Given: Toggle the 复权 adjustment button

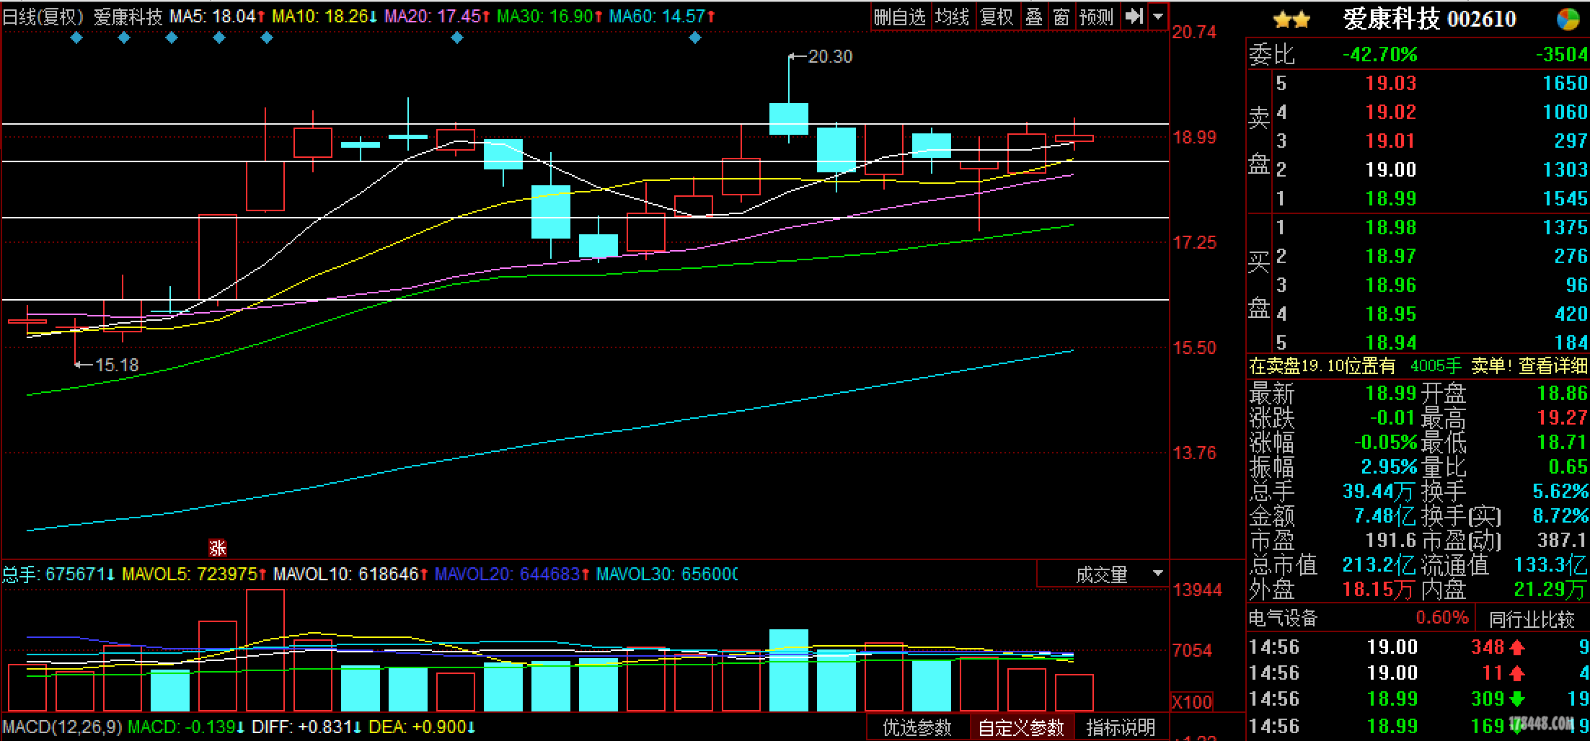Looking at the screenshot, I should pos(997,16).
